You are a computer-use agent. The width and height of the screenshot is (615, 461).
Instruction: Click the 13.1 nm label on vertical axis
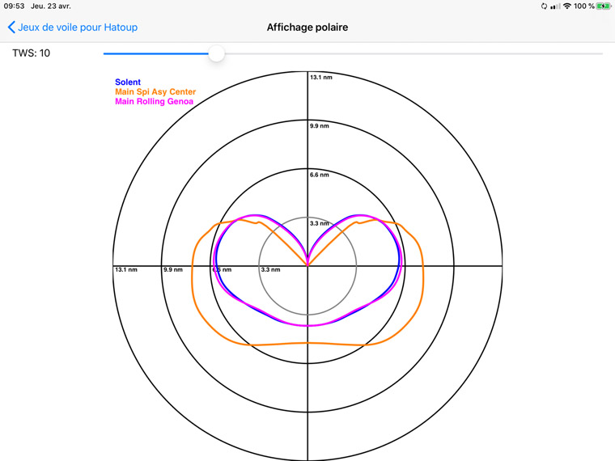pyautogui.click(x=321, y=78)
